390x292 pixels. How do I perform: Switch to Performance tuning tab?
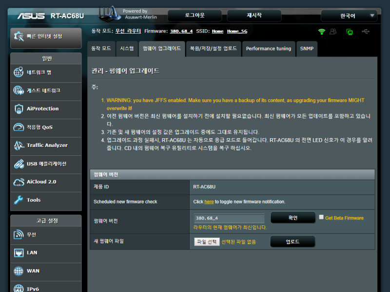click(268, 49)
